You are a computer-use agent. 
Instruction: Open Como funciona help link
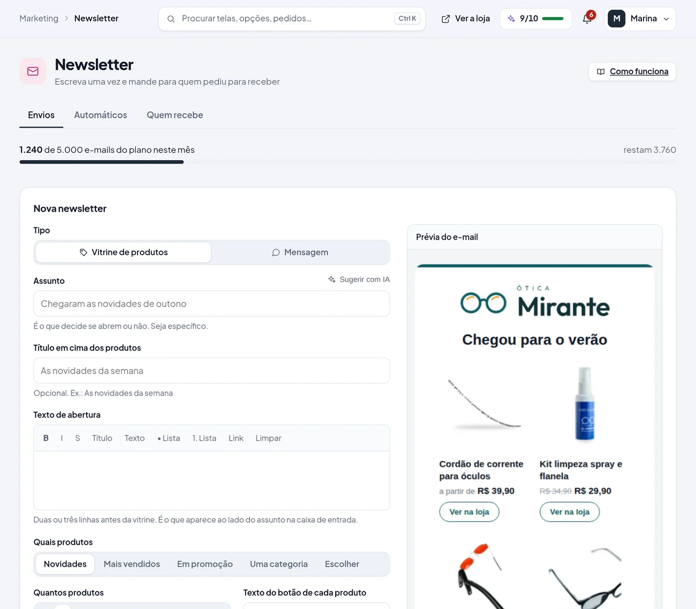point(632,72)
